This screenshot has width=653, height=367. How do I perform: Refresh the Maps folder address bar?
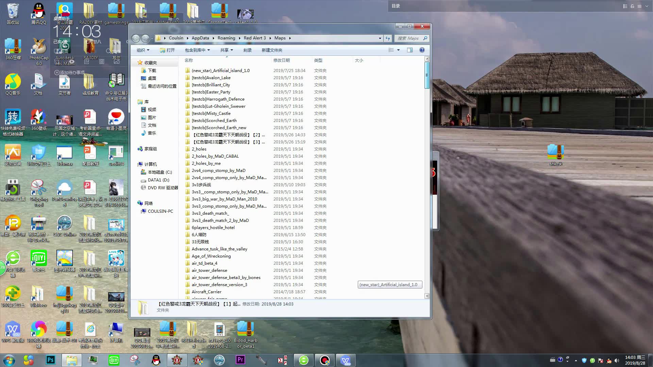(388, 38)
